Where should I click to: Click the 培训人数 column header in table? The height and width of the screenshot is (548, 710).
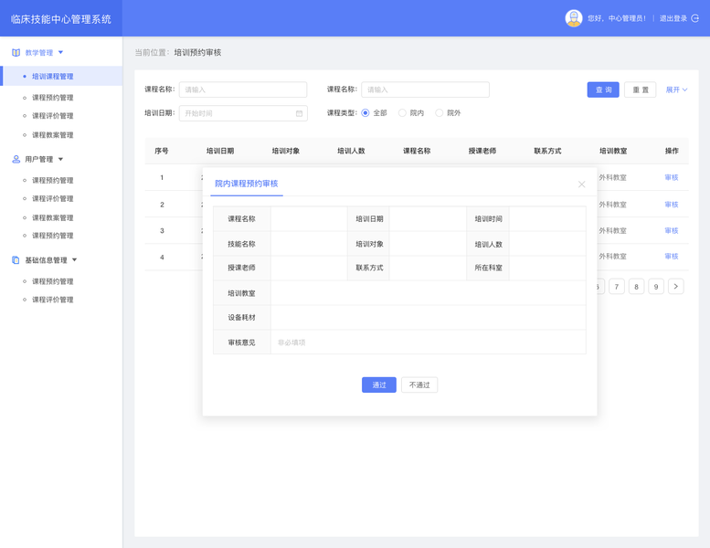click(x=351, y=151)
